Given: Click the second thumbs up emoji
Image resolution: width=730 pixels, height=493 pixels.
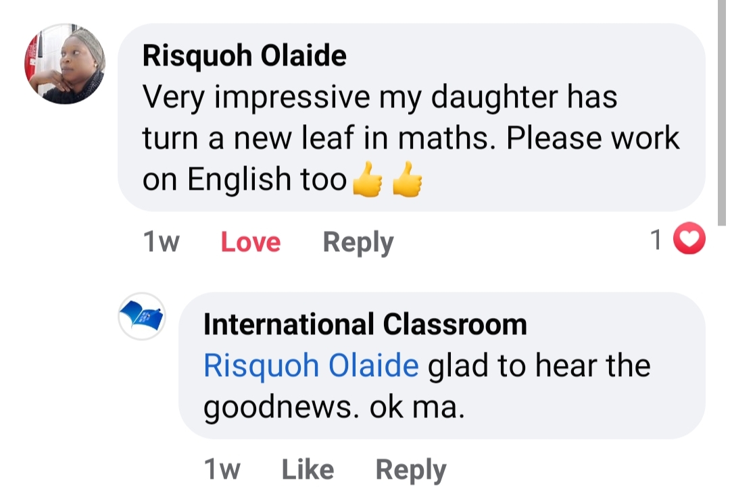Looking at the screenshot, I should [407, 181].
